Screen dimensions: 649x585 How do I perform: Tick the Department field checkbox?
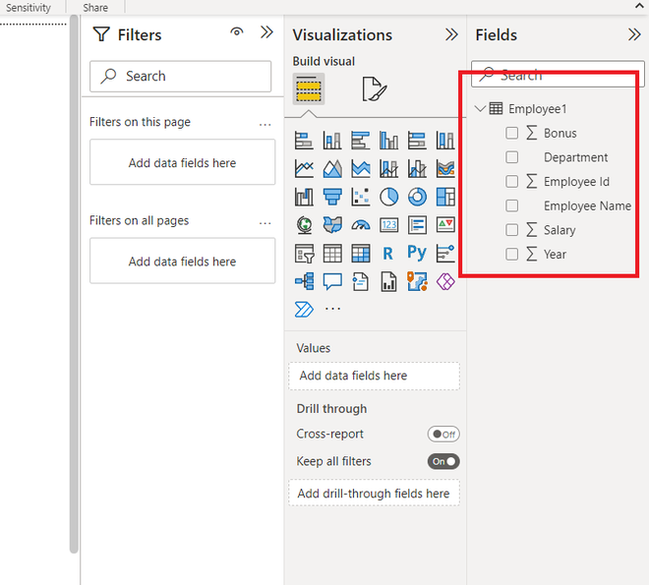512,157
